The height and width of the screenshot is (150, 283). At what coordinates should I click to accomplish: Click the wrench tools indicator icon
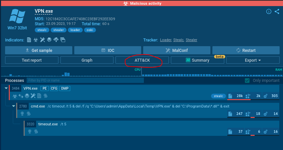point(43,40)
